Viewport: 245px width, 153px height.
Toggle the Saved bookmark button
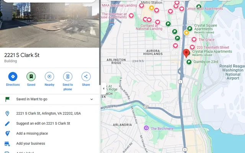click(31, 76)
